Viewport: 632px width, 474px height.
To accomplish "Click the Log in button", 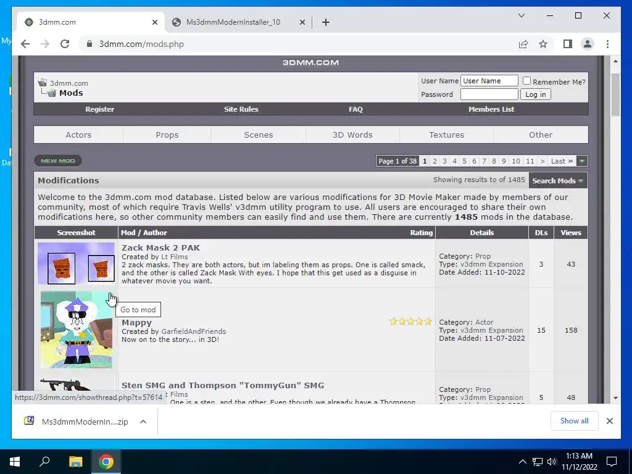I will [535, 94].
